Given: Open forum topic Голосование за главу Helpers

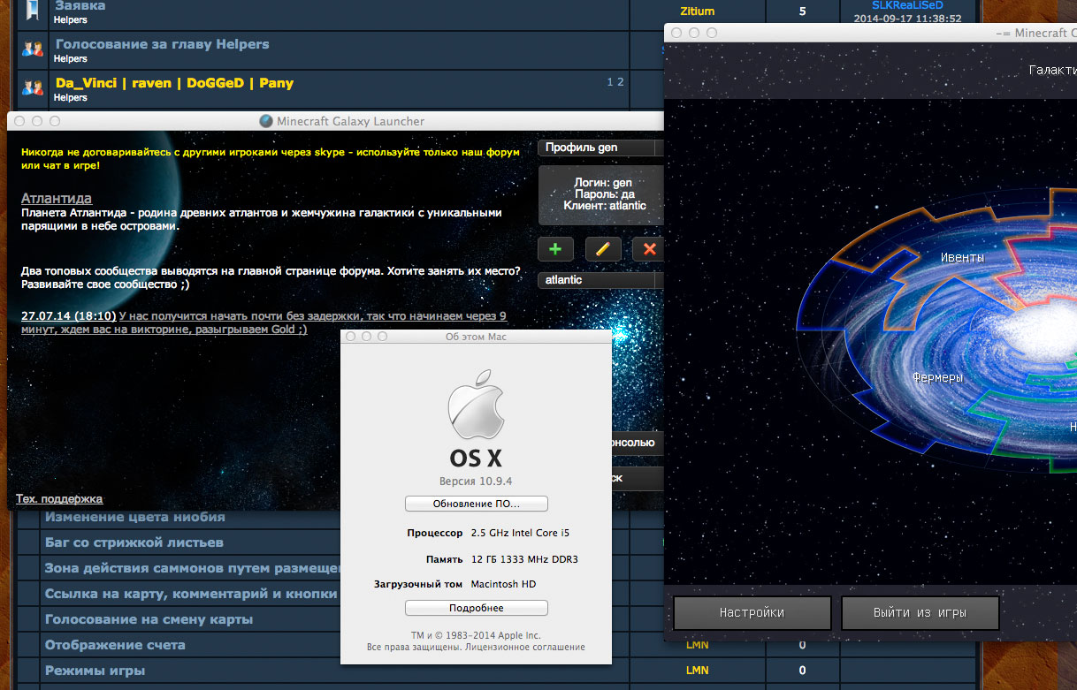Looking at the screenshot, I should tap(162, 44).
